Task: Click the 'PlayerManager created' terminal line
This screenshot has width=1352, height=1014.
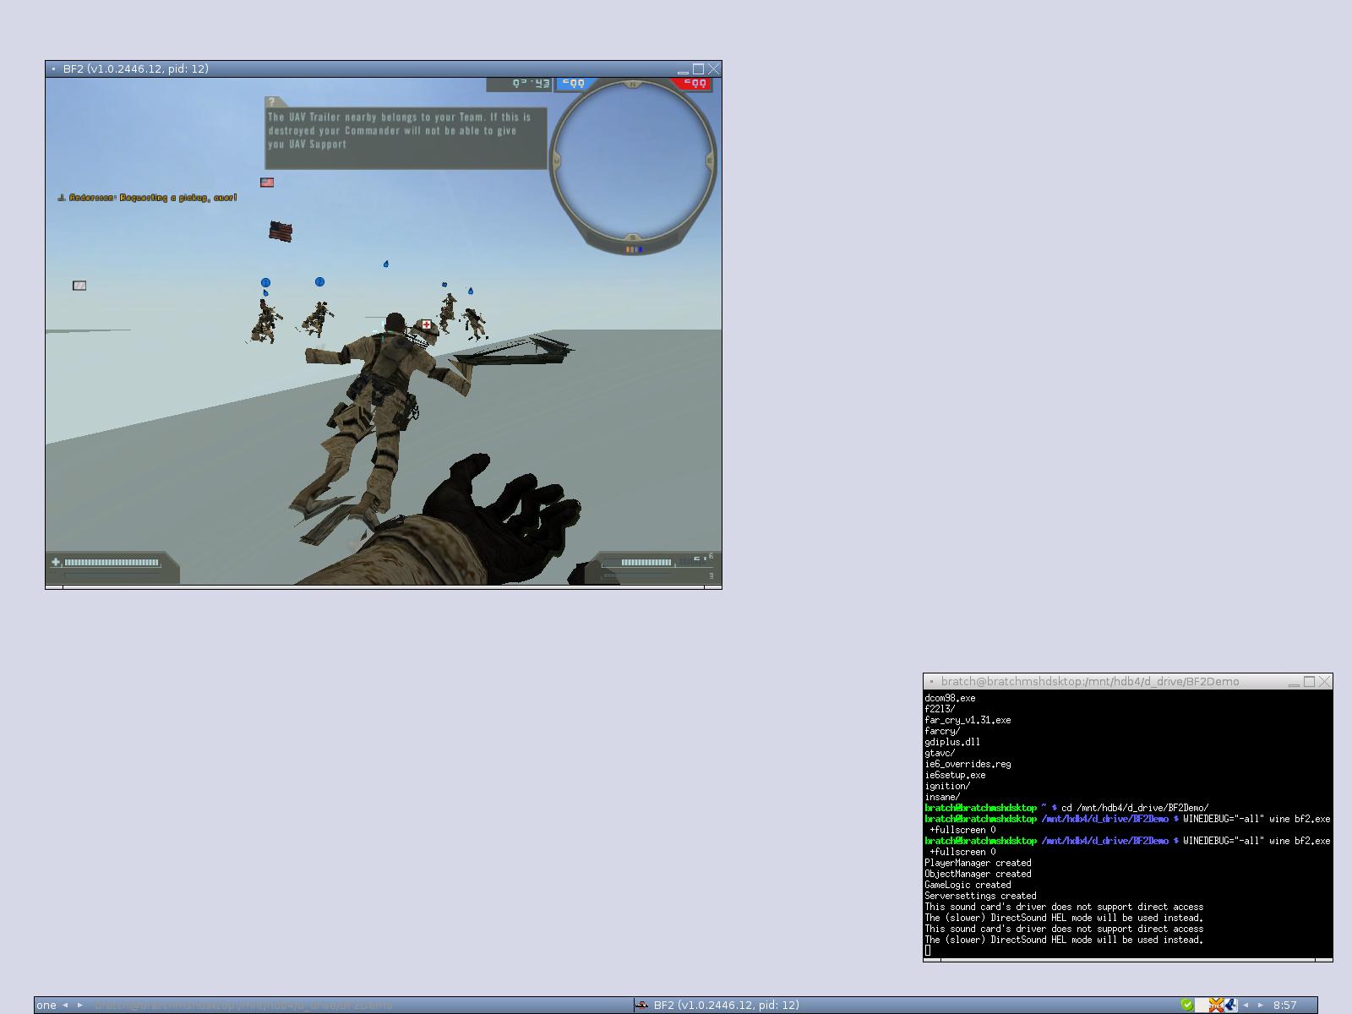Action: [x=978, y=863]
